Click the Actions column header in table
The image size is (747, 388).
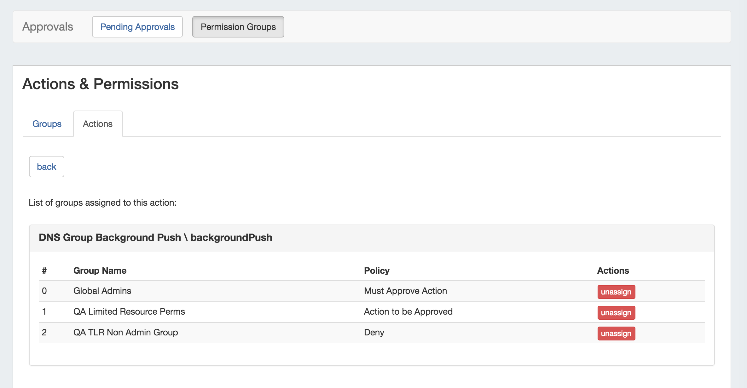(613, 271)
